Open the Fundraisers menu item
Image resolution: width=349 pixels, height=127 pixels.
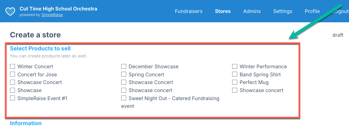[189, 11]
